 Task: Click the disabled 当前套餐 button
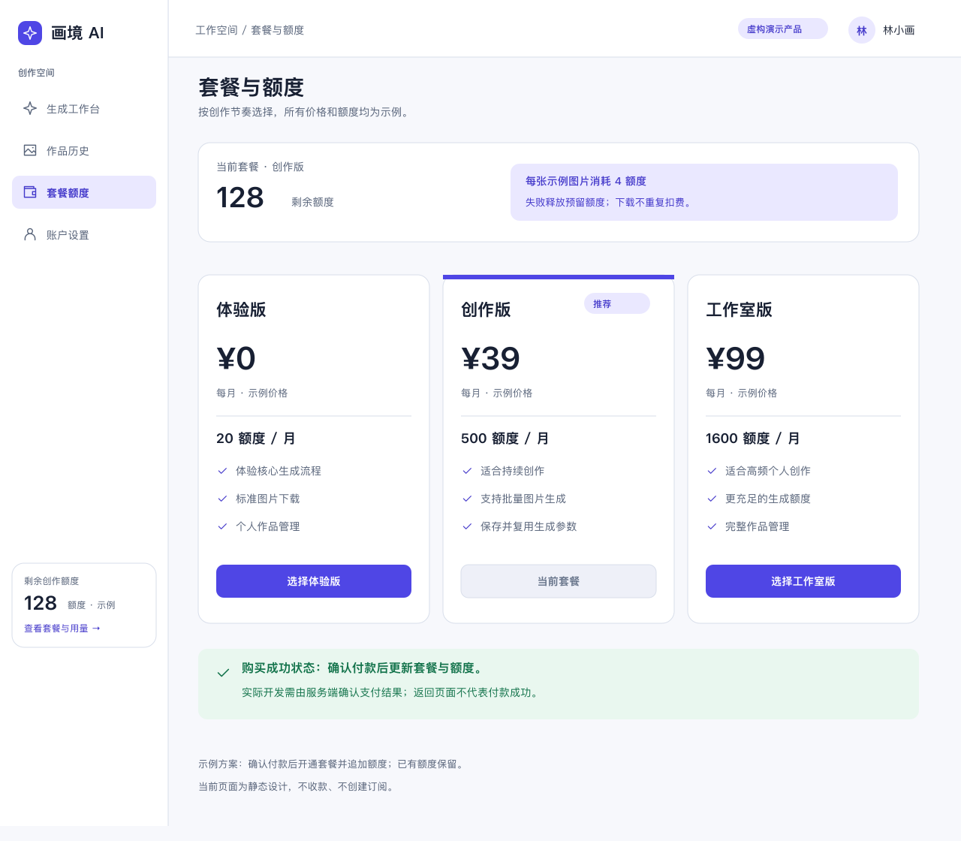coord(559,581)
